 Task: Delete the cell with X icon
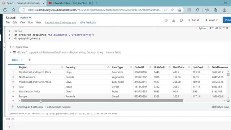pos(227,28)
